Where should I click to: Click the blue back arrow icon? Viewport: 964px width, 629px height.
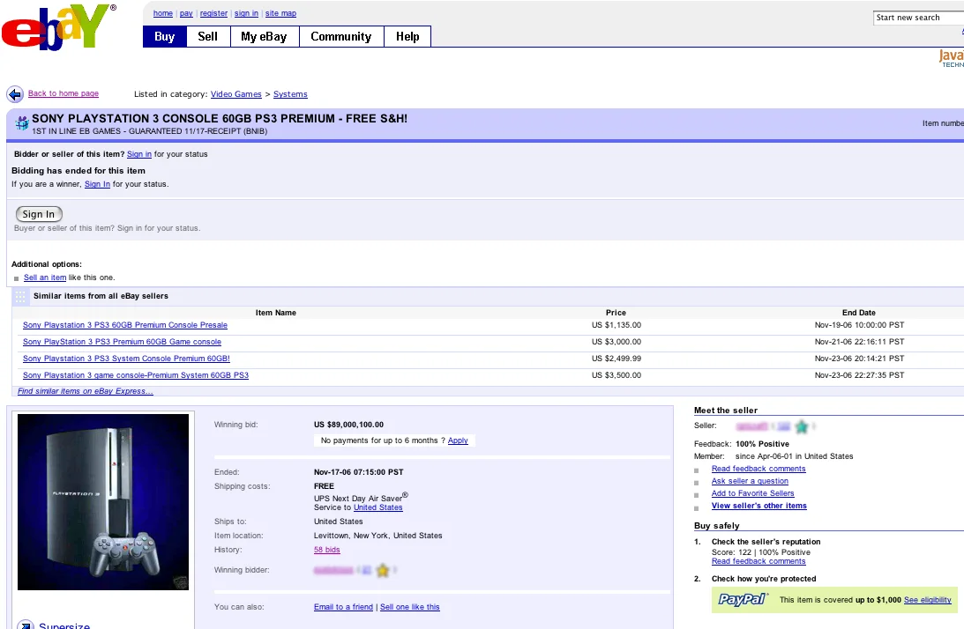[x=15, y=94]
